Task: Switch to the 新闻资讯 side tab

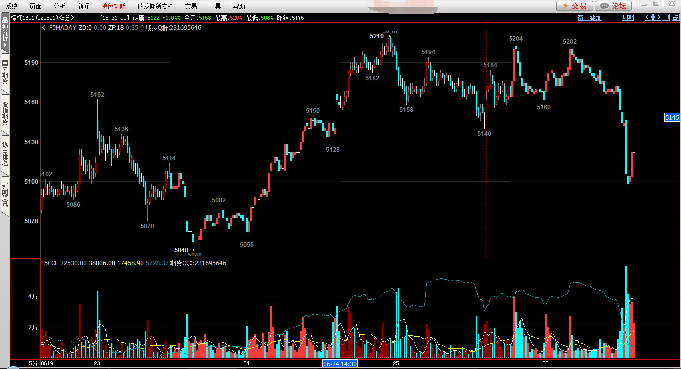Action: tap(5, 195)
